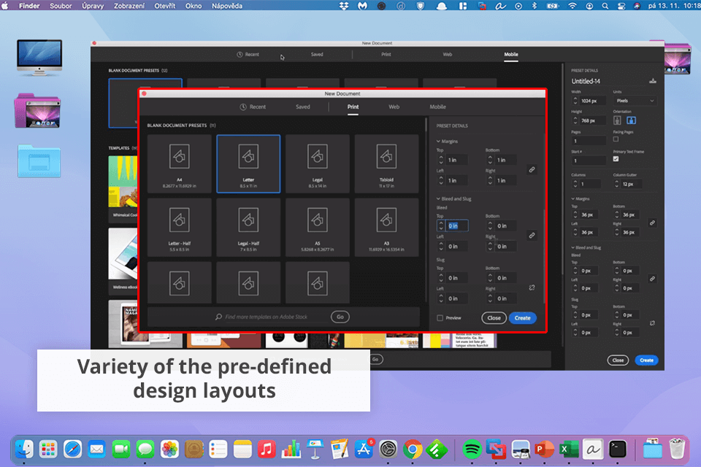The width and height of the screenshot is (701, 467).
Task: Open App Store from the Dock
Action: 364,449
